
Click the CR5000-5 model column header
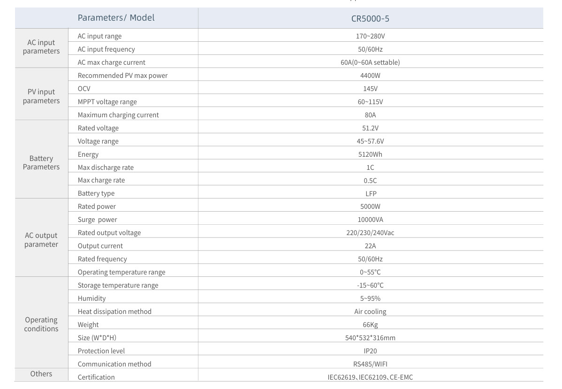coord(370,18)
